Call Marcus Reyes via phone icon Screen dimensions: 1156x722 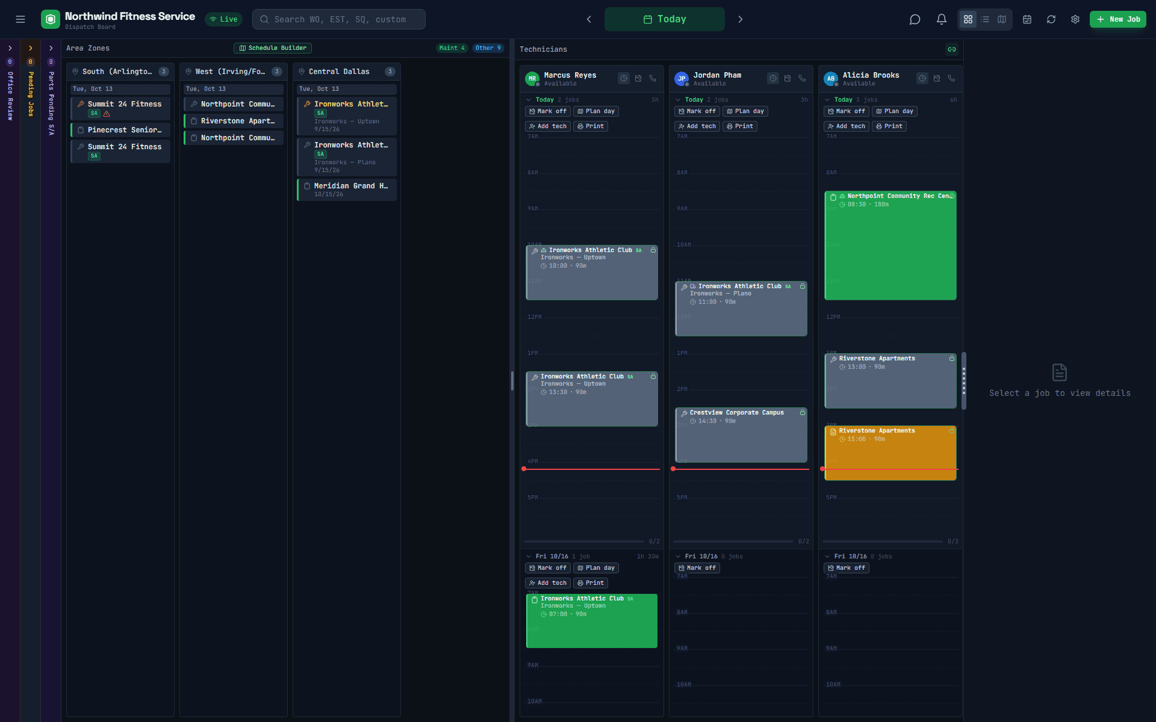click(653, 78)
